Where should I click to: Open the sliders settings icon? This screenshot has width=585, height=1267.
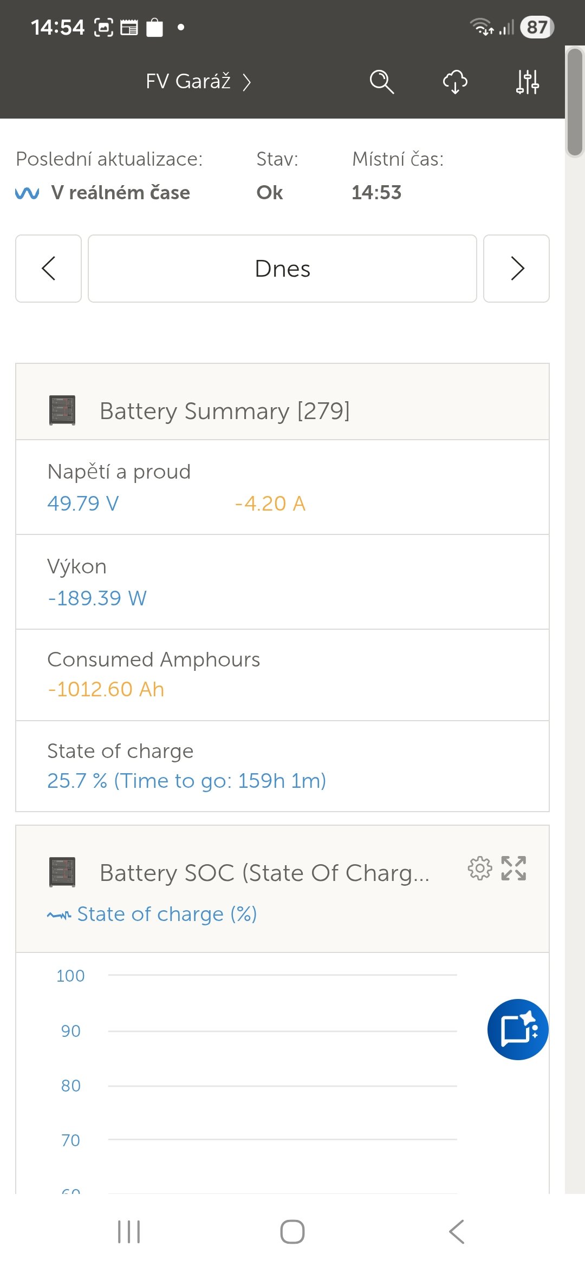pos(527,82)
